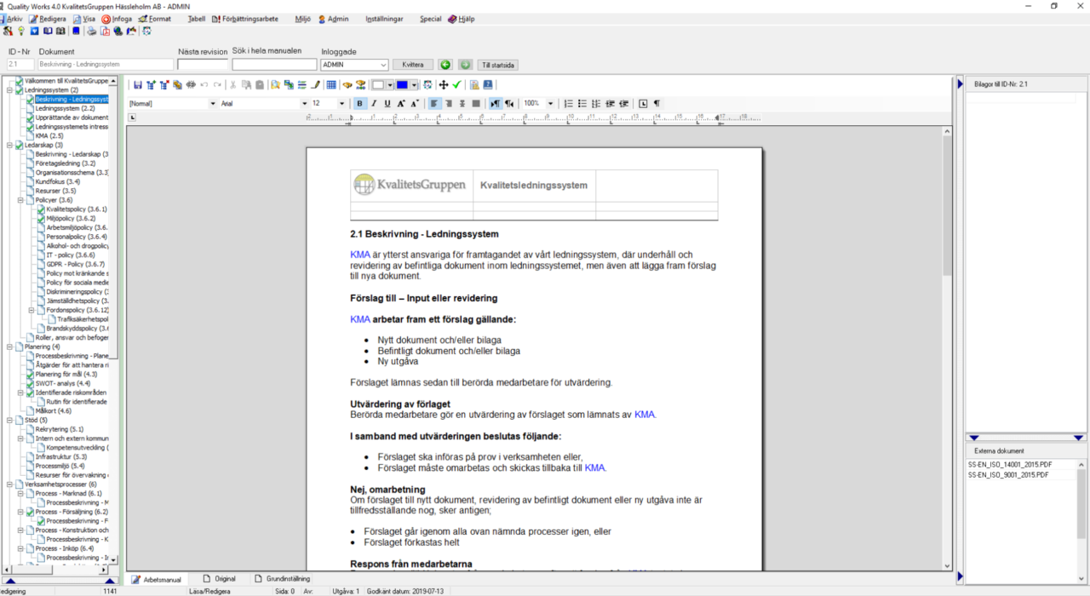
Task: Click the blue question mark help icon
Action: (x=488, y=84)
